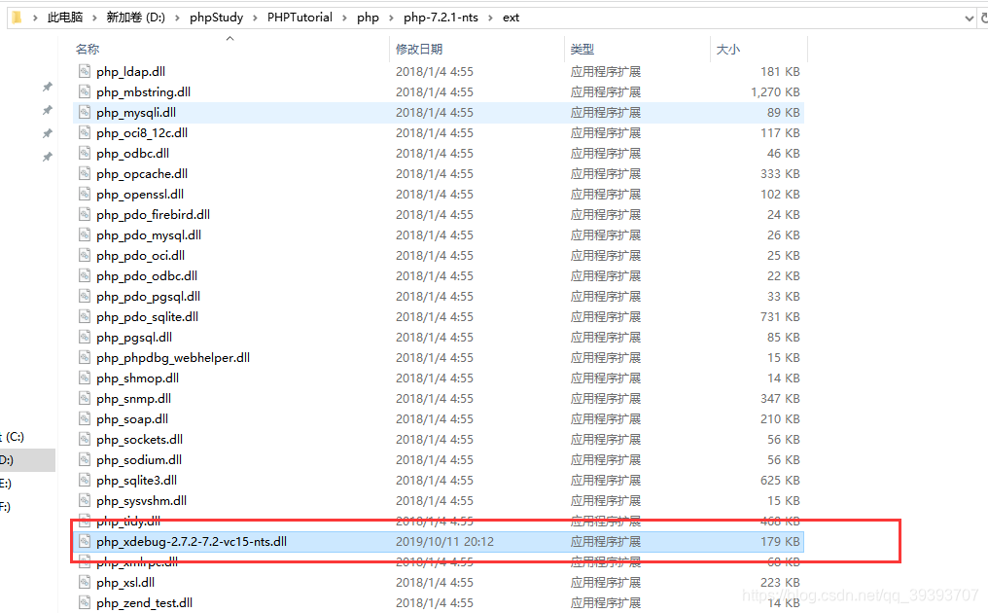Go to phpStudy folder in breadcrumb

coord(216,18)
